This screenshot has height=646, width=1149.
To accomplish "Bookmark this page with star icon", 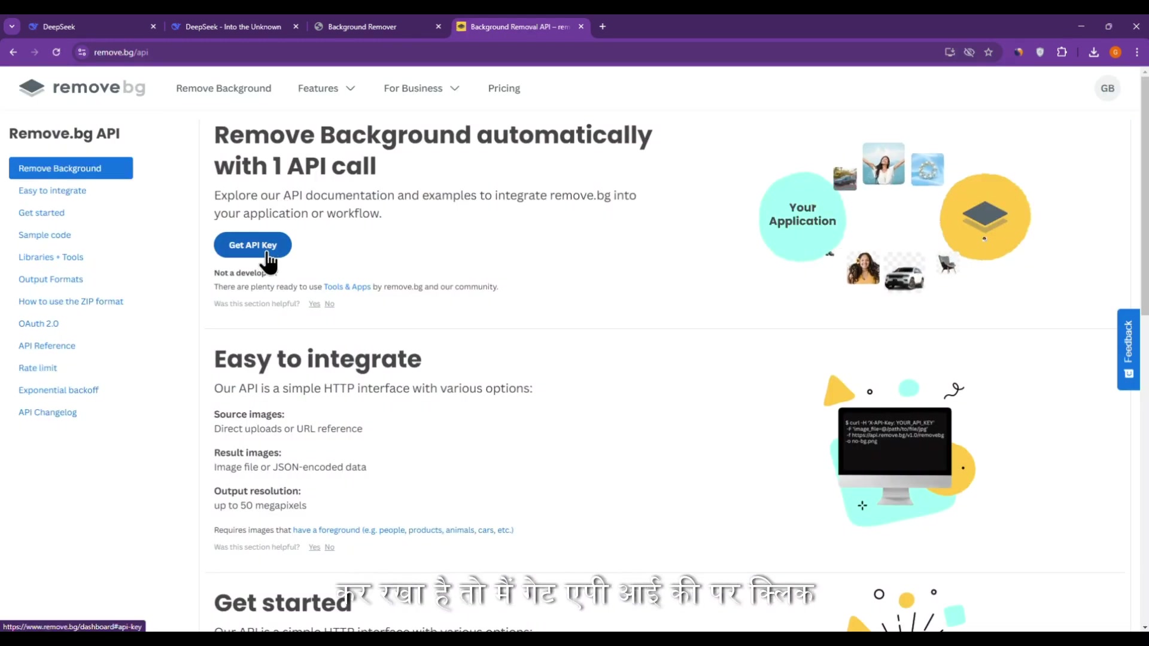I will [x=989, y=52].
